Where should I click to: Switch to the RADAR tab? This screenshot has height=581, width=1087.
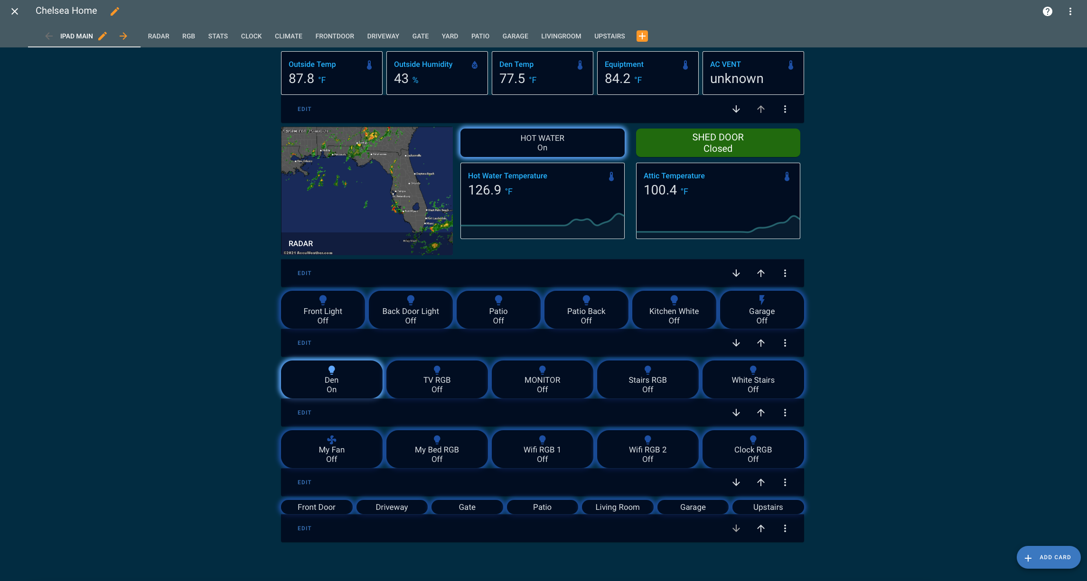(159, 36)
